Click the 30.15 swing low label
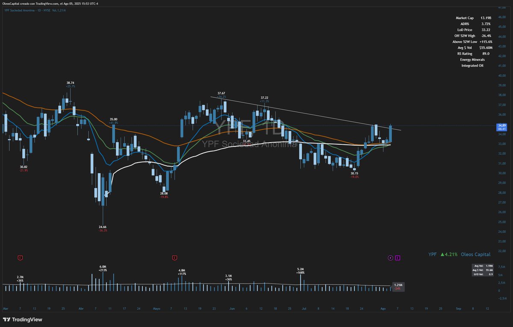The width and height of the screenshot is (513, 327). [354, 173]
